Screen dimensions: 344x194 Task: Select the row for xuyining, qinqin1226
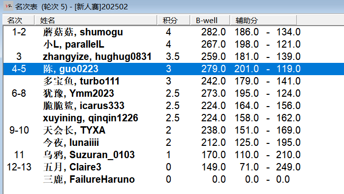[x=174, y=118]
